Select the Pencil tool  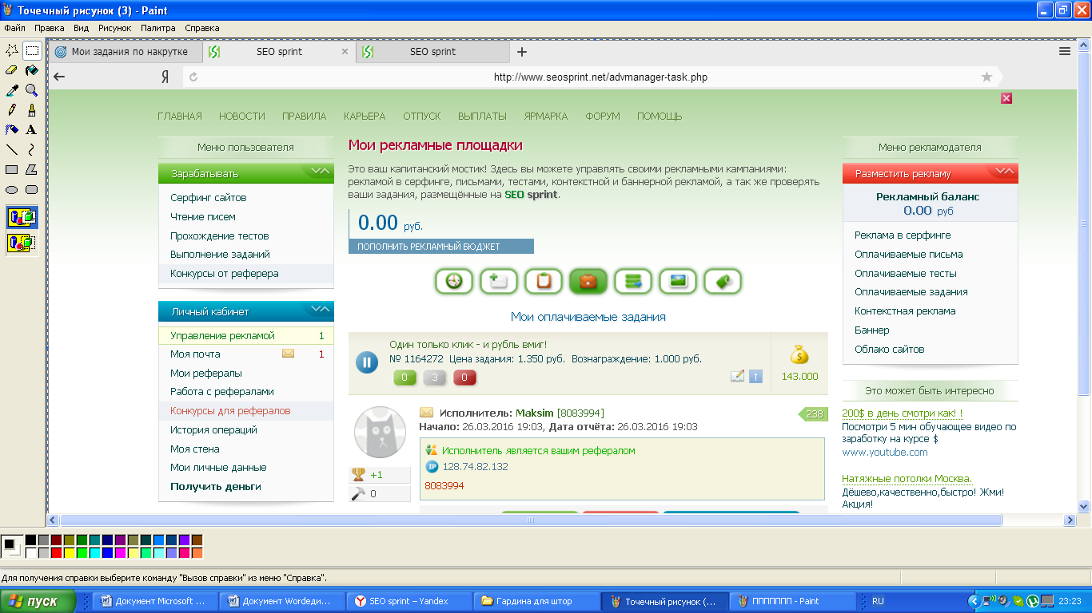click(x=12, y=110)
